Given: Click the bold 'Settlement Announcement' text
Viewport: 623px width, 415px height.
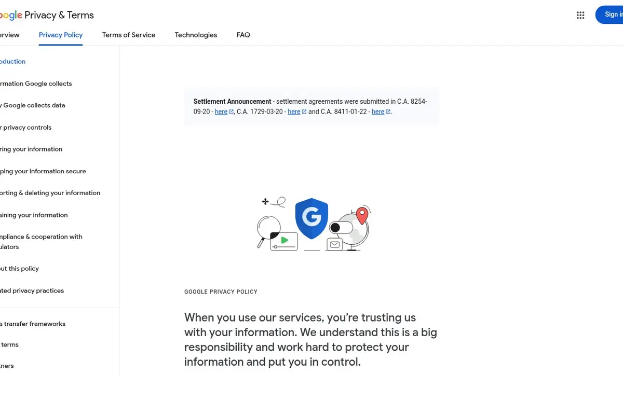Looking at the screenshot, I should [x=233, y=102].
